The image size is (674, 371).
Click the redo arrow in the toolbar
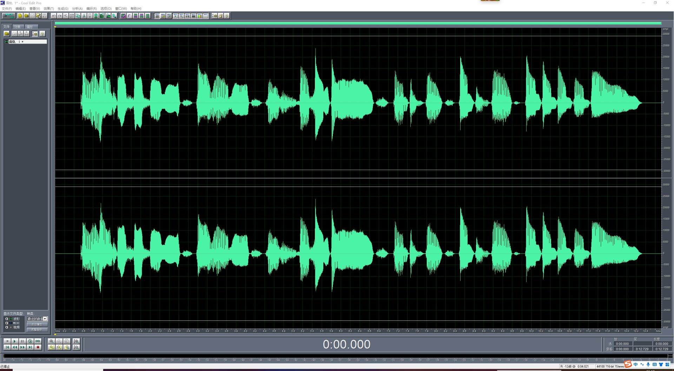[x=60, y=16]
